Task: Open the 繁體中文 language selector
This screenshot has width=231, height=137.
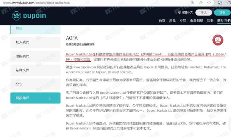Action: pyautogui.click(x=186, y=12)
